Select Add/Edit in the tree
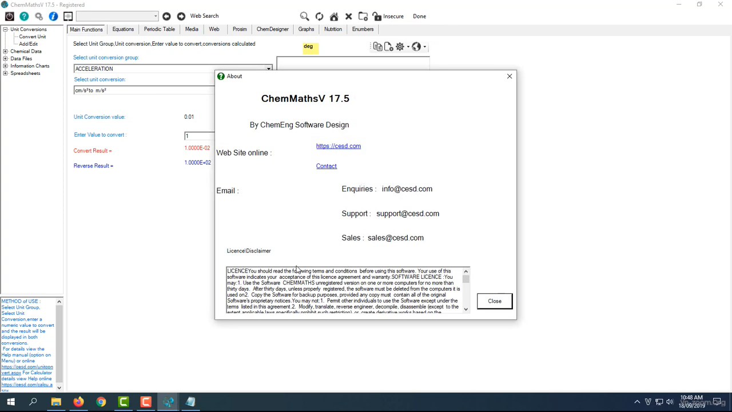Image resolution: width=732 pixels, height=412 pixels. pyautogui.click(x=29, y=44)
